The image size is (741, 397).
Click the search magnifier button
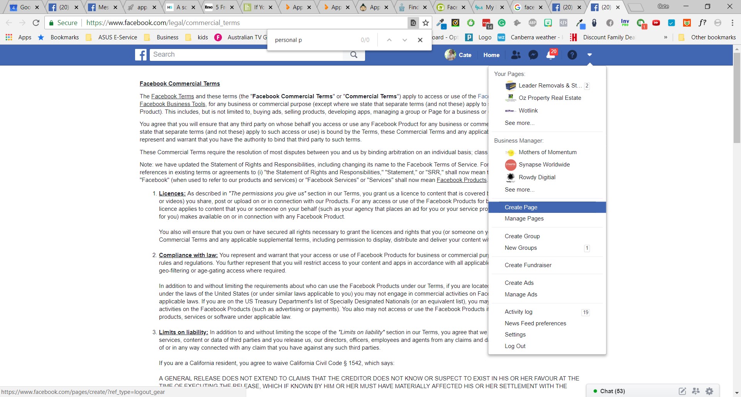click(354, 55)
